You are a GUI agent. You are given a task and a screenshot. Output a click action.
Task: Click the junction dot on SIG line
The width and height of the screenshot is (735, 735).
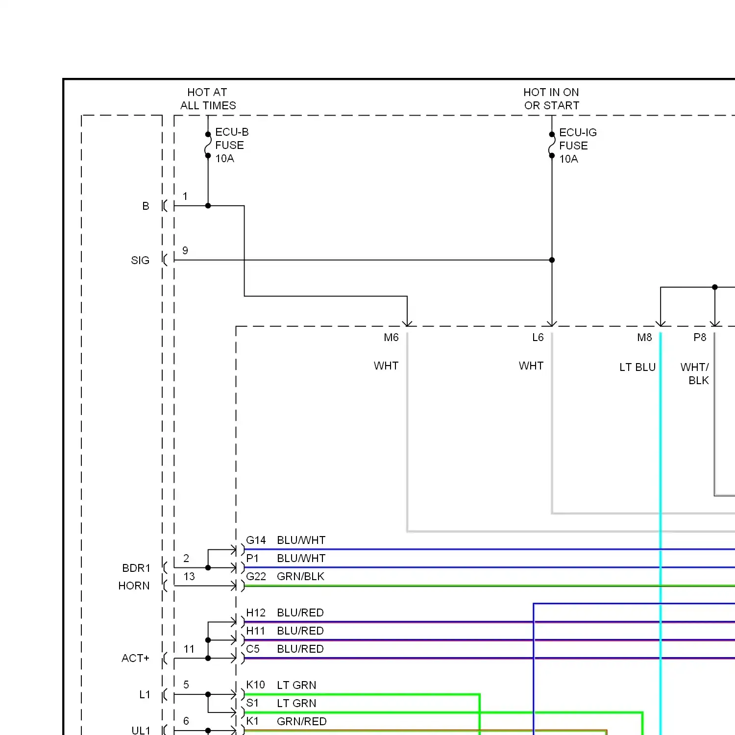click(552, 260)
